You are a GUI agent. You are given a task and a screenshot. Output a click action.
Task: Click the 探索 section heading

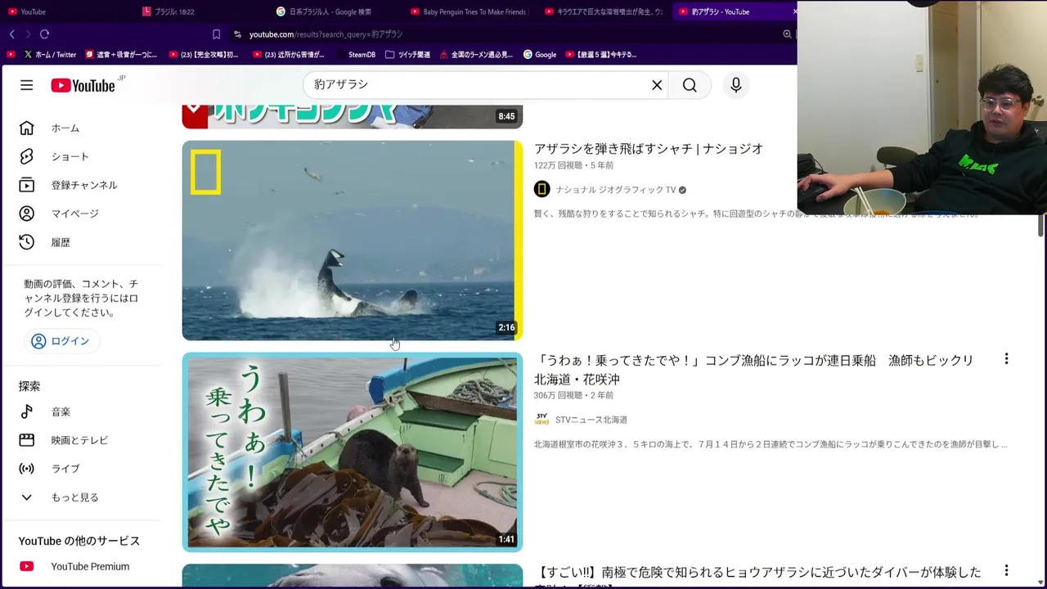29,386
